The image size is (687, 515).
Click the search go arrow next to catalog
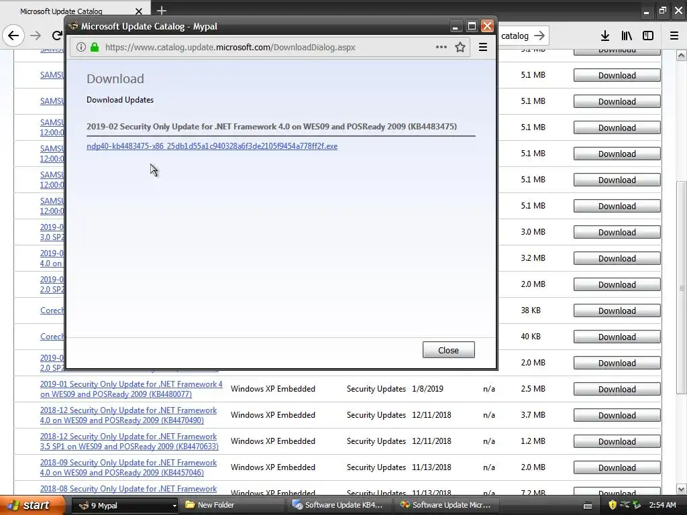539,36
